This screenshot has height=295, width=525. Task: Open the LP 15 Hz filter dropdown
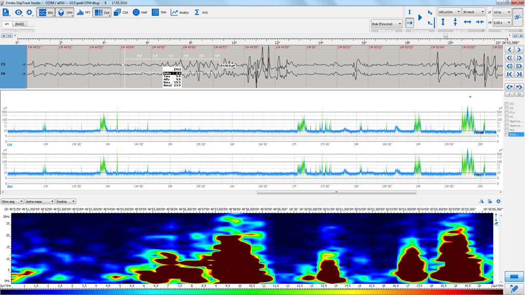tap(502, 12)
